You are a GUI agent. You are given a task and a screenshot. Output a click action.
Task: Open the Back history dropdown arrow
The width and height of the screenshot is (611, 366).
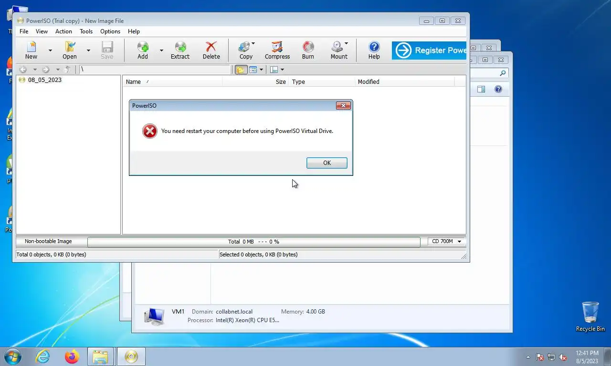[x=35, y=70]
